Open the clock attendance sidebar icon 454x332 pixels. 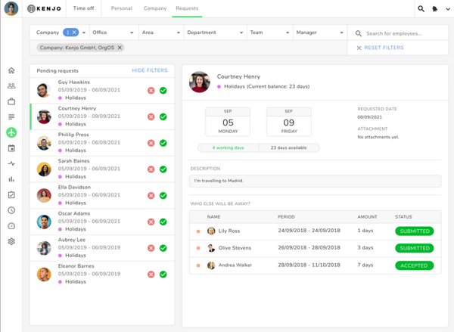(11, 210)
